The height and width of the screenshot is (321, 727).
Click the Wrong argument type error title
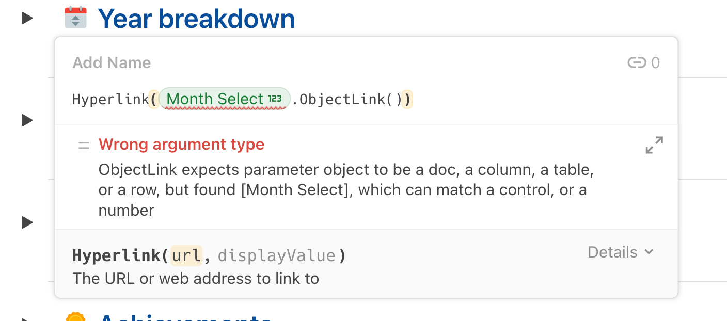tap(181, 145)
